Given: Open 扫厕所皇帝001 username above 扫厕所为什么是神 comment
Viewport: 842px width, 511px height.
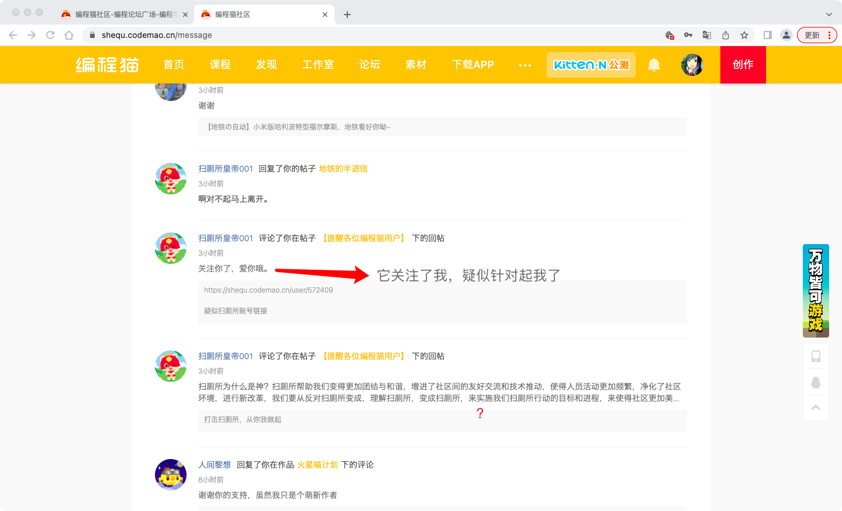Looking at the screenshot, I should click(x=226, y=356).
